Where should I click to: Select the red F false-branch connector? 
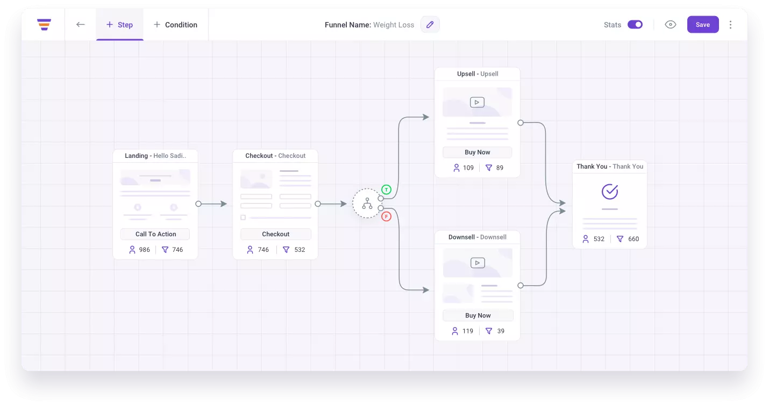point(386,216)
